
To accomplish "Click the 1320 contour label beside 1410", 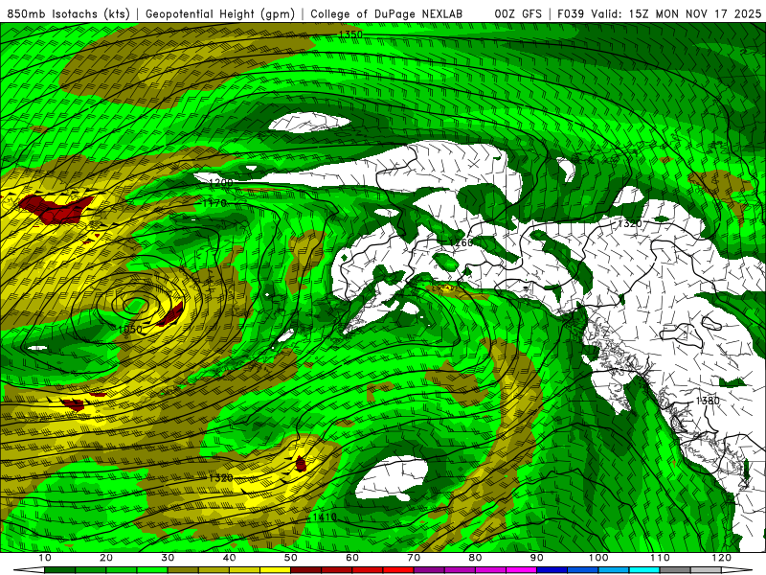I will [x=220, y=477].
